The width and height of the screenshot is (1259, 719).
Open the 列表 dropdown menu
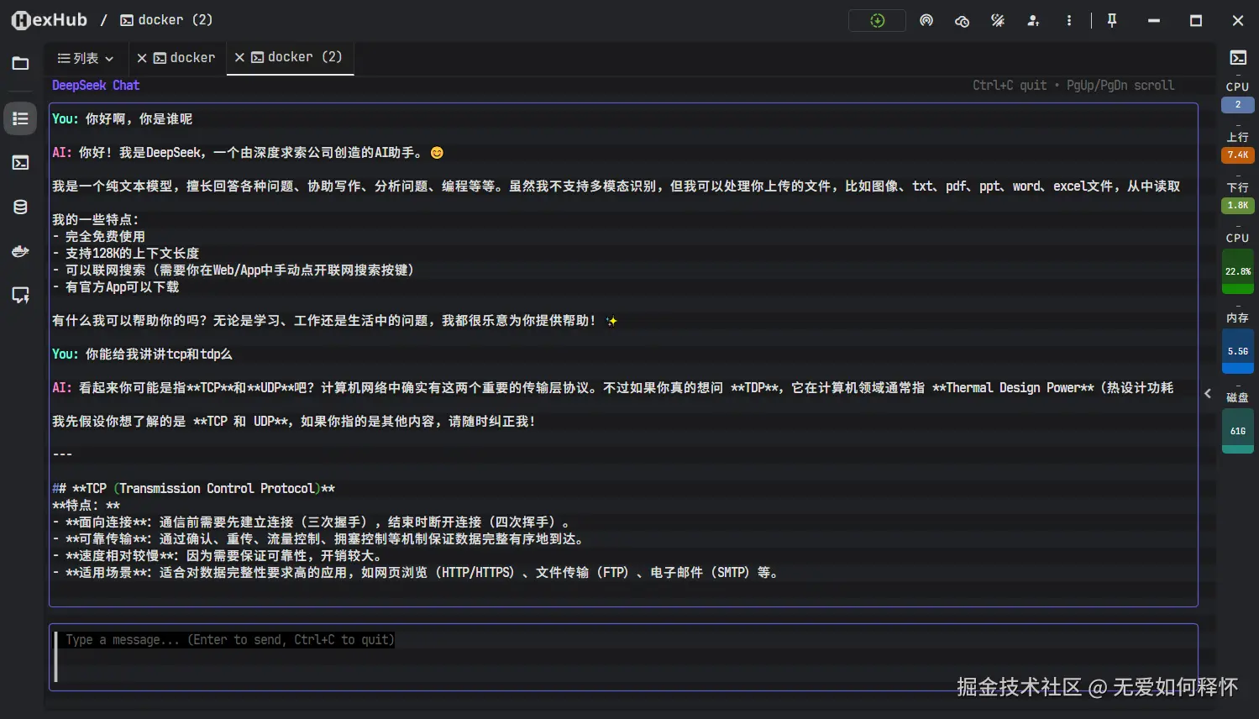[85, 58]
